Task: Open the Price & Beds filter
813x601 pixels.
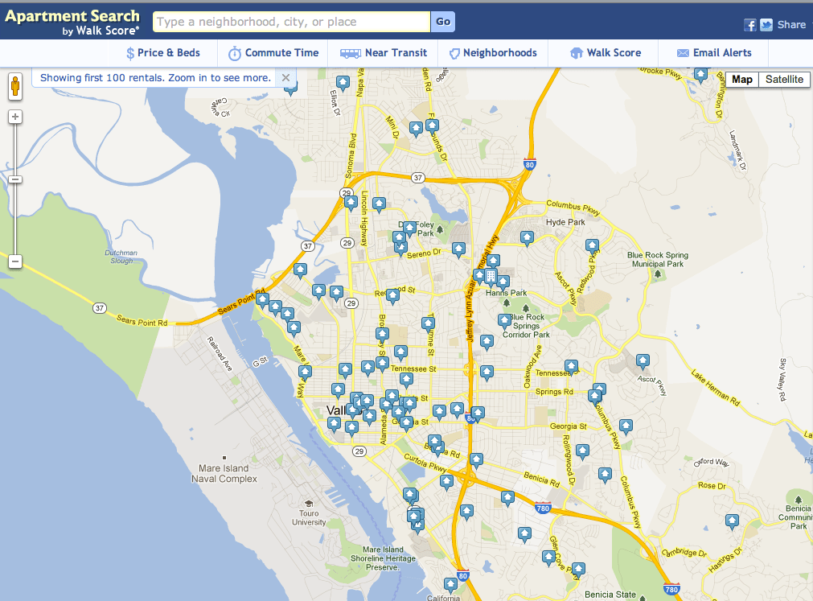Action: tap(162, 53)
